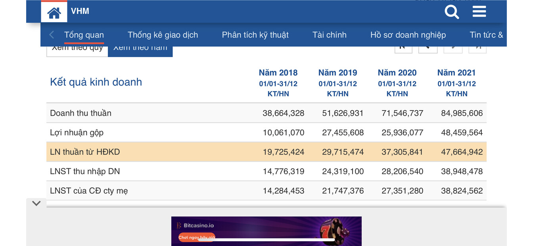Open the Tin tức tab
533x246 pixels.
tap(486, 35)
